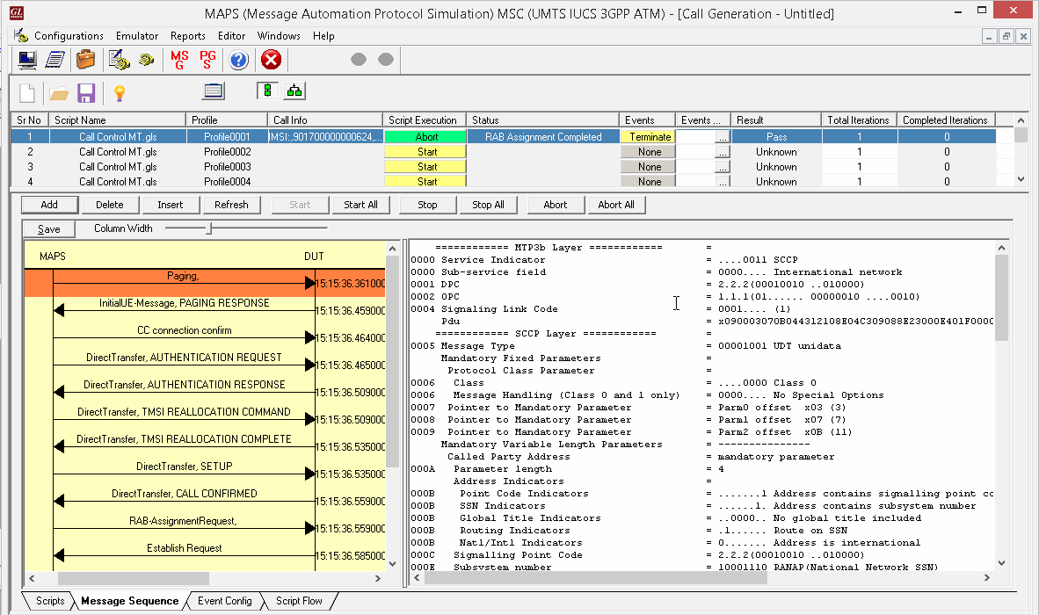
Task: Select the Message Sequence tab
Action: click(130, 600)
